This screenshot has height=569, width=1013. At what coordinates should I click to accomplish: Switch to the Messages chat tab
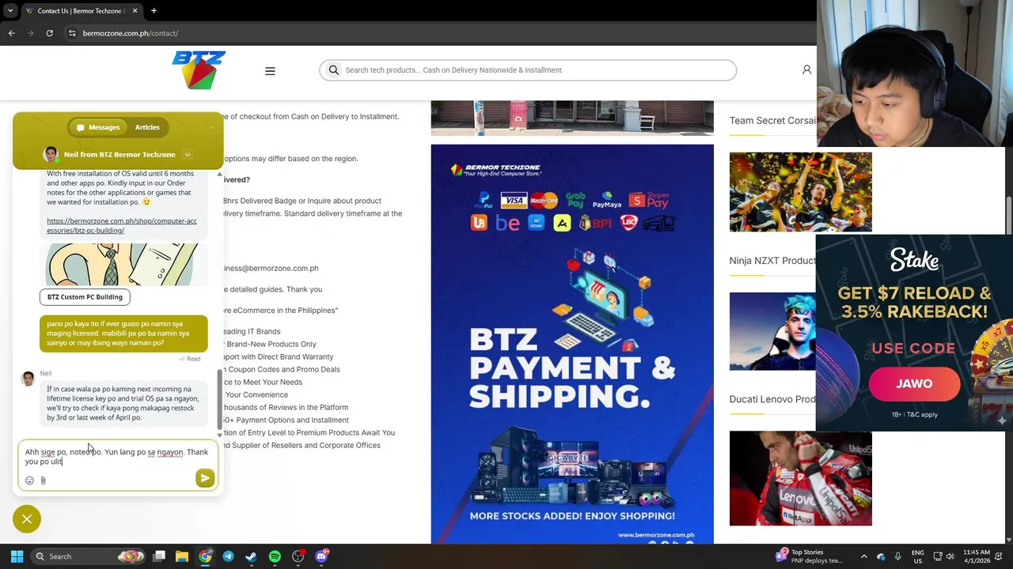point(98,127)
